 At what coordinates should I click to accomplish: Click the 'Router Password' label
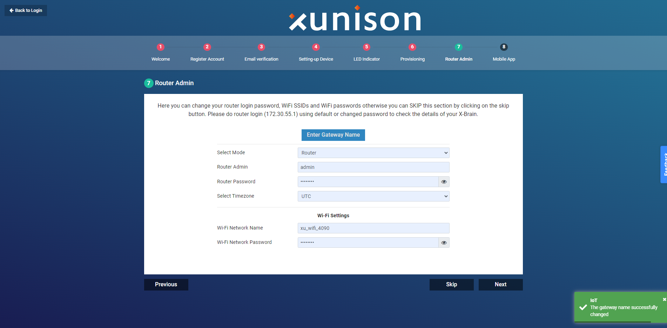236,182
